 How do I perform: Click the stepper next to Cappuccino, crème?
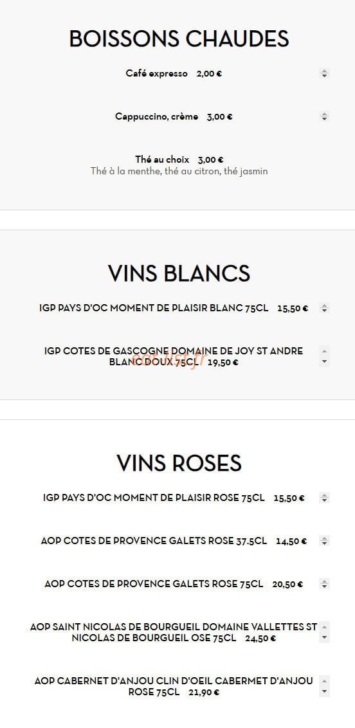click(x=324, y=116)
